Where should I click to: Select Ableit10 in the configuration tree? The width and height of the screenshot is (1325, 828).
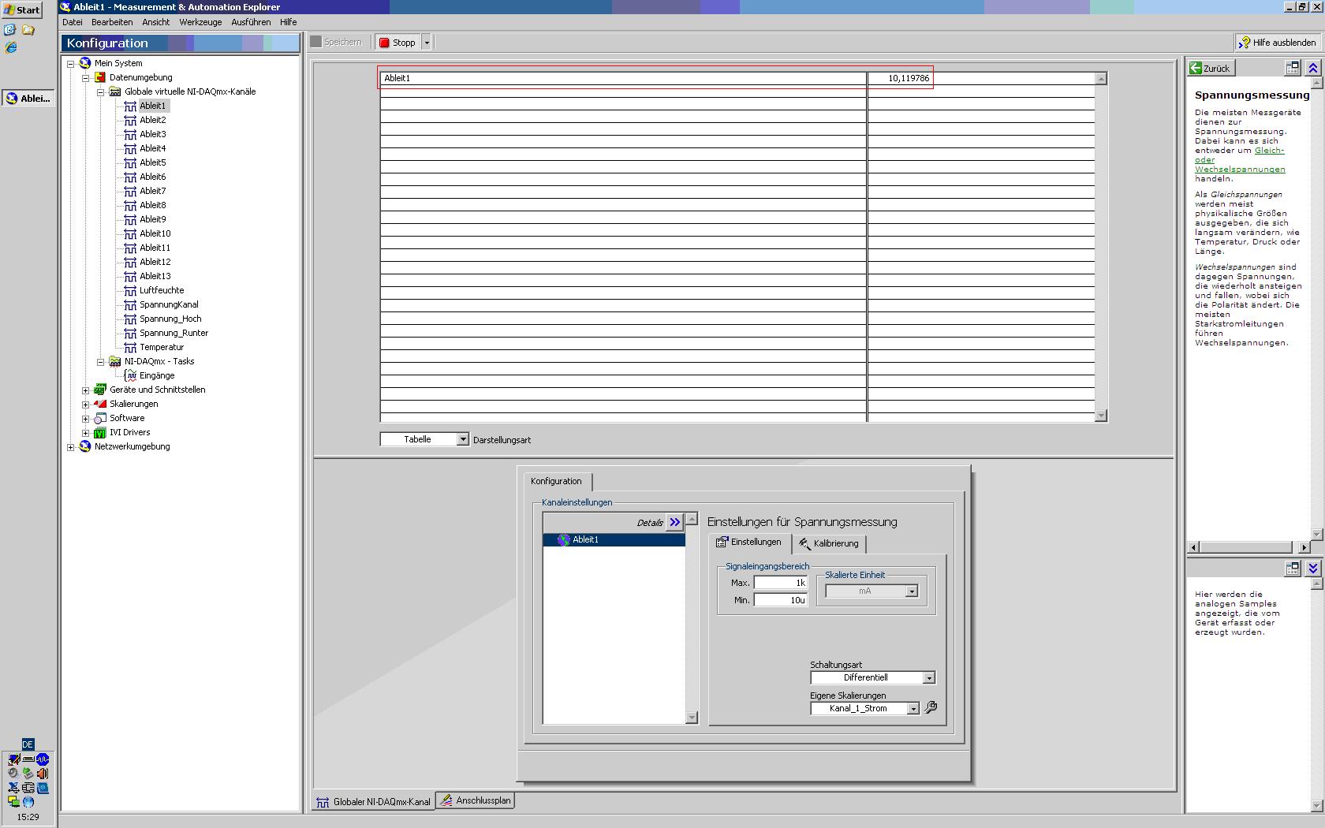click(155, 233)
